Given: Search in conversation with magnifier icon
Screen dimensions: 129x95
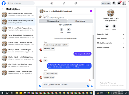Looking at the screenshot, I should pyautogui.click(x=114, y=26).
